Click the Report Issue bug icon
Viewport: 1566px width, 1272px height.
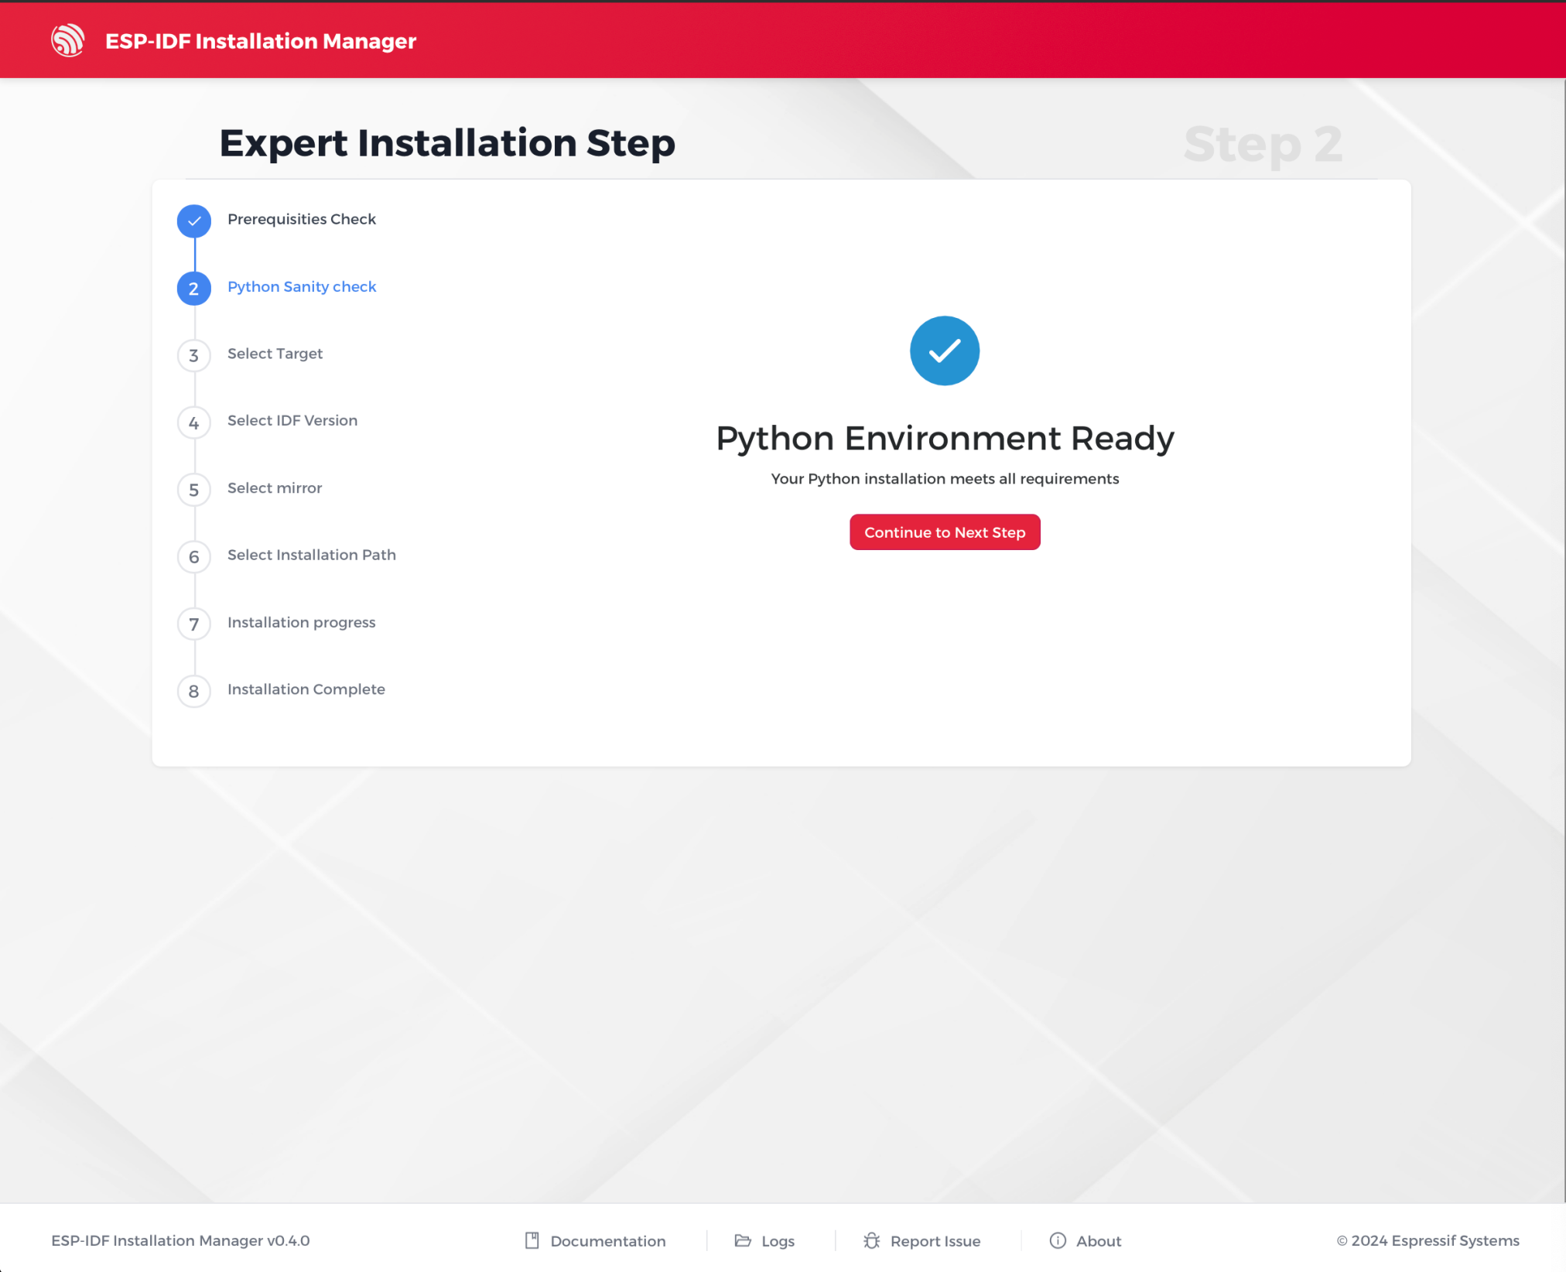coord(871,1240)
